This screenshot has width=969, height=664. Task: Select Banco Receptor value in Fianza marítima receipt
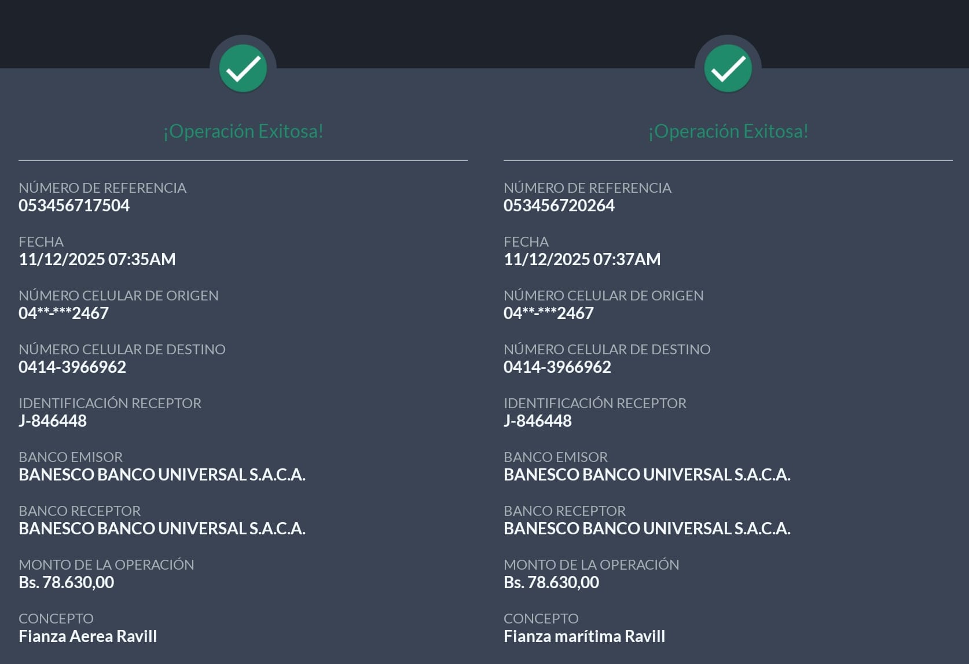point(647,529)
